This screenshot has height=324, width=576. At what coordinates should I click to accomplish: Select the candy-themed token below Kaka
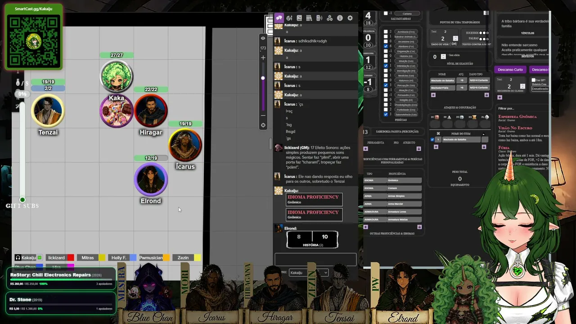coord(117,111)
